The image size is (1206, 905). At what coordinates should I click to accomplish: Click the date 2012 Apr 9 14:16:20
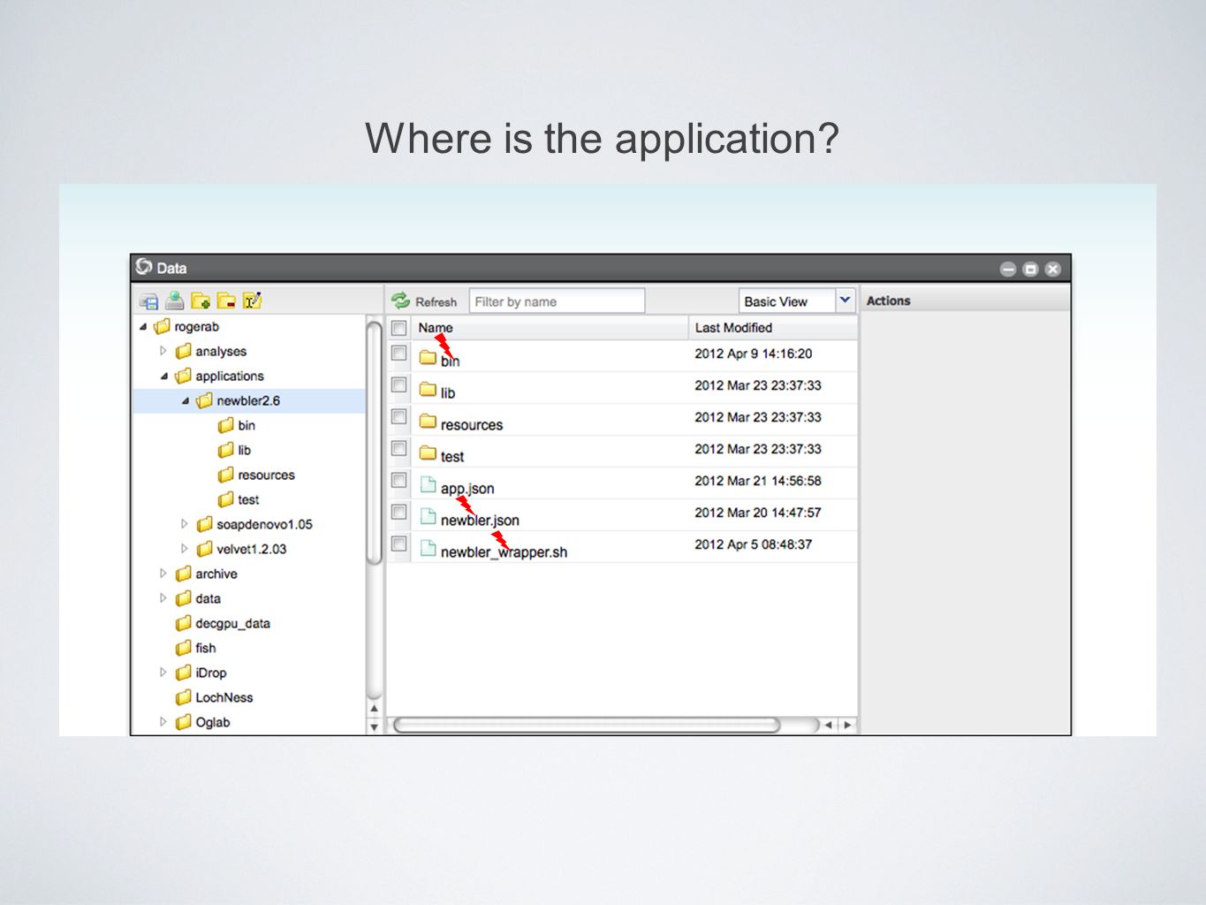[754, 354]
